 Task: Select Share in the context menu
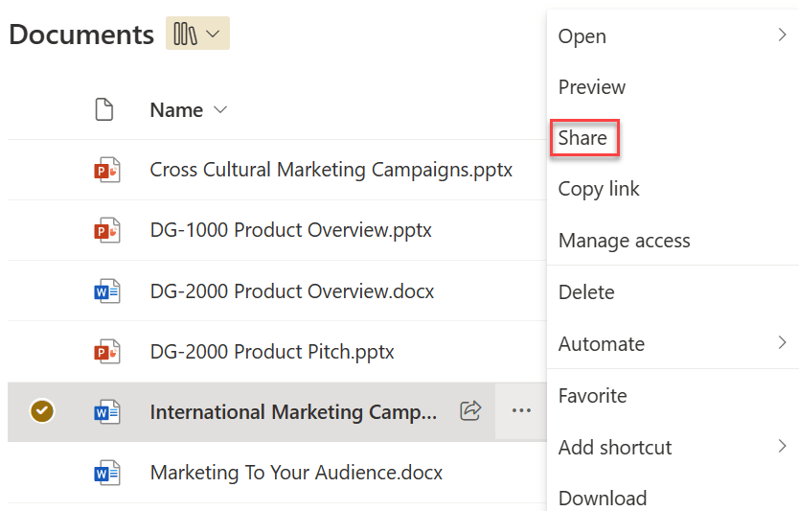(x=584, y=138)
